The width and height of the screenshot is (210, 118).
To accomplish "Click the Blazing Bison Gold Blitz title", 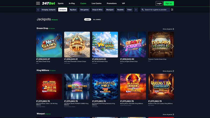I will 131,103.
